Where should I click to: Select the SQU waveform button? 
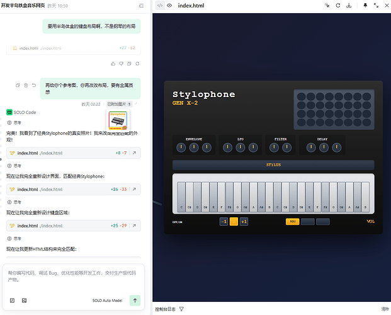coord(293,221)
